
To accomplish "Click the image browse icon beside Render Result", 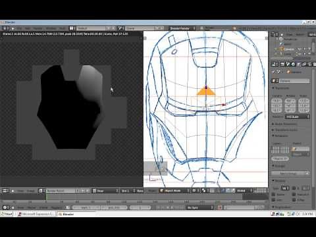I will pyautogui.click(x=41, y=191).
